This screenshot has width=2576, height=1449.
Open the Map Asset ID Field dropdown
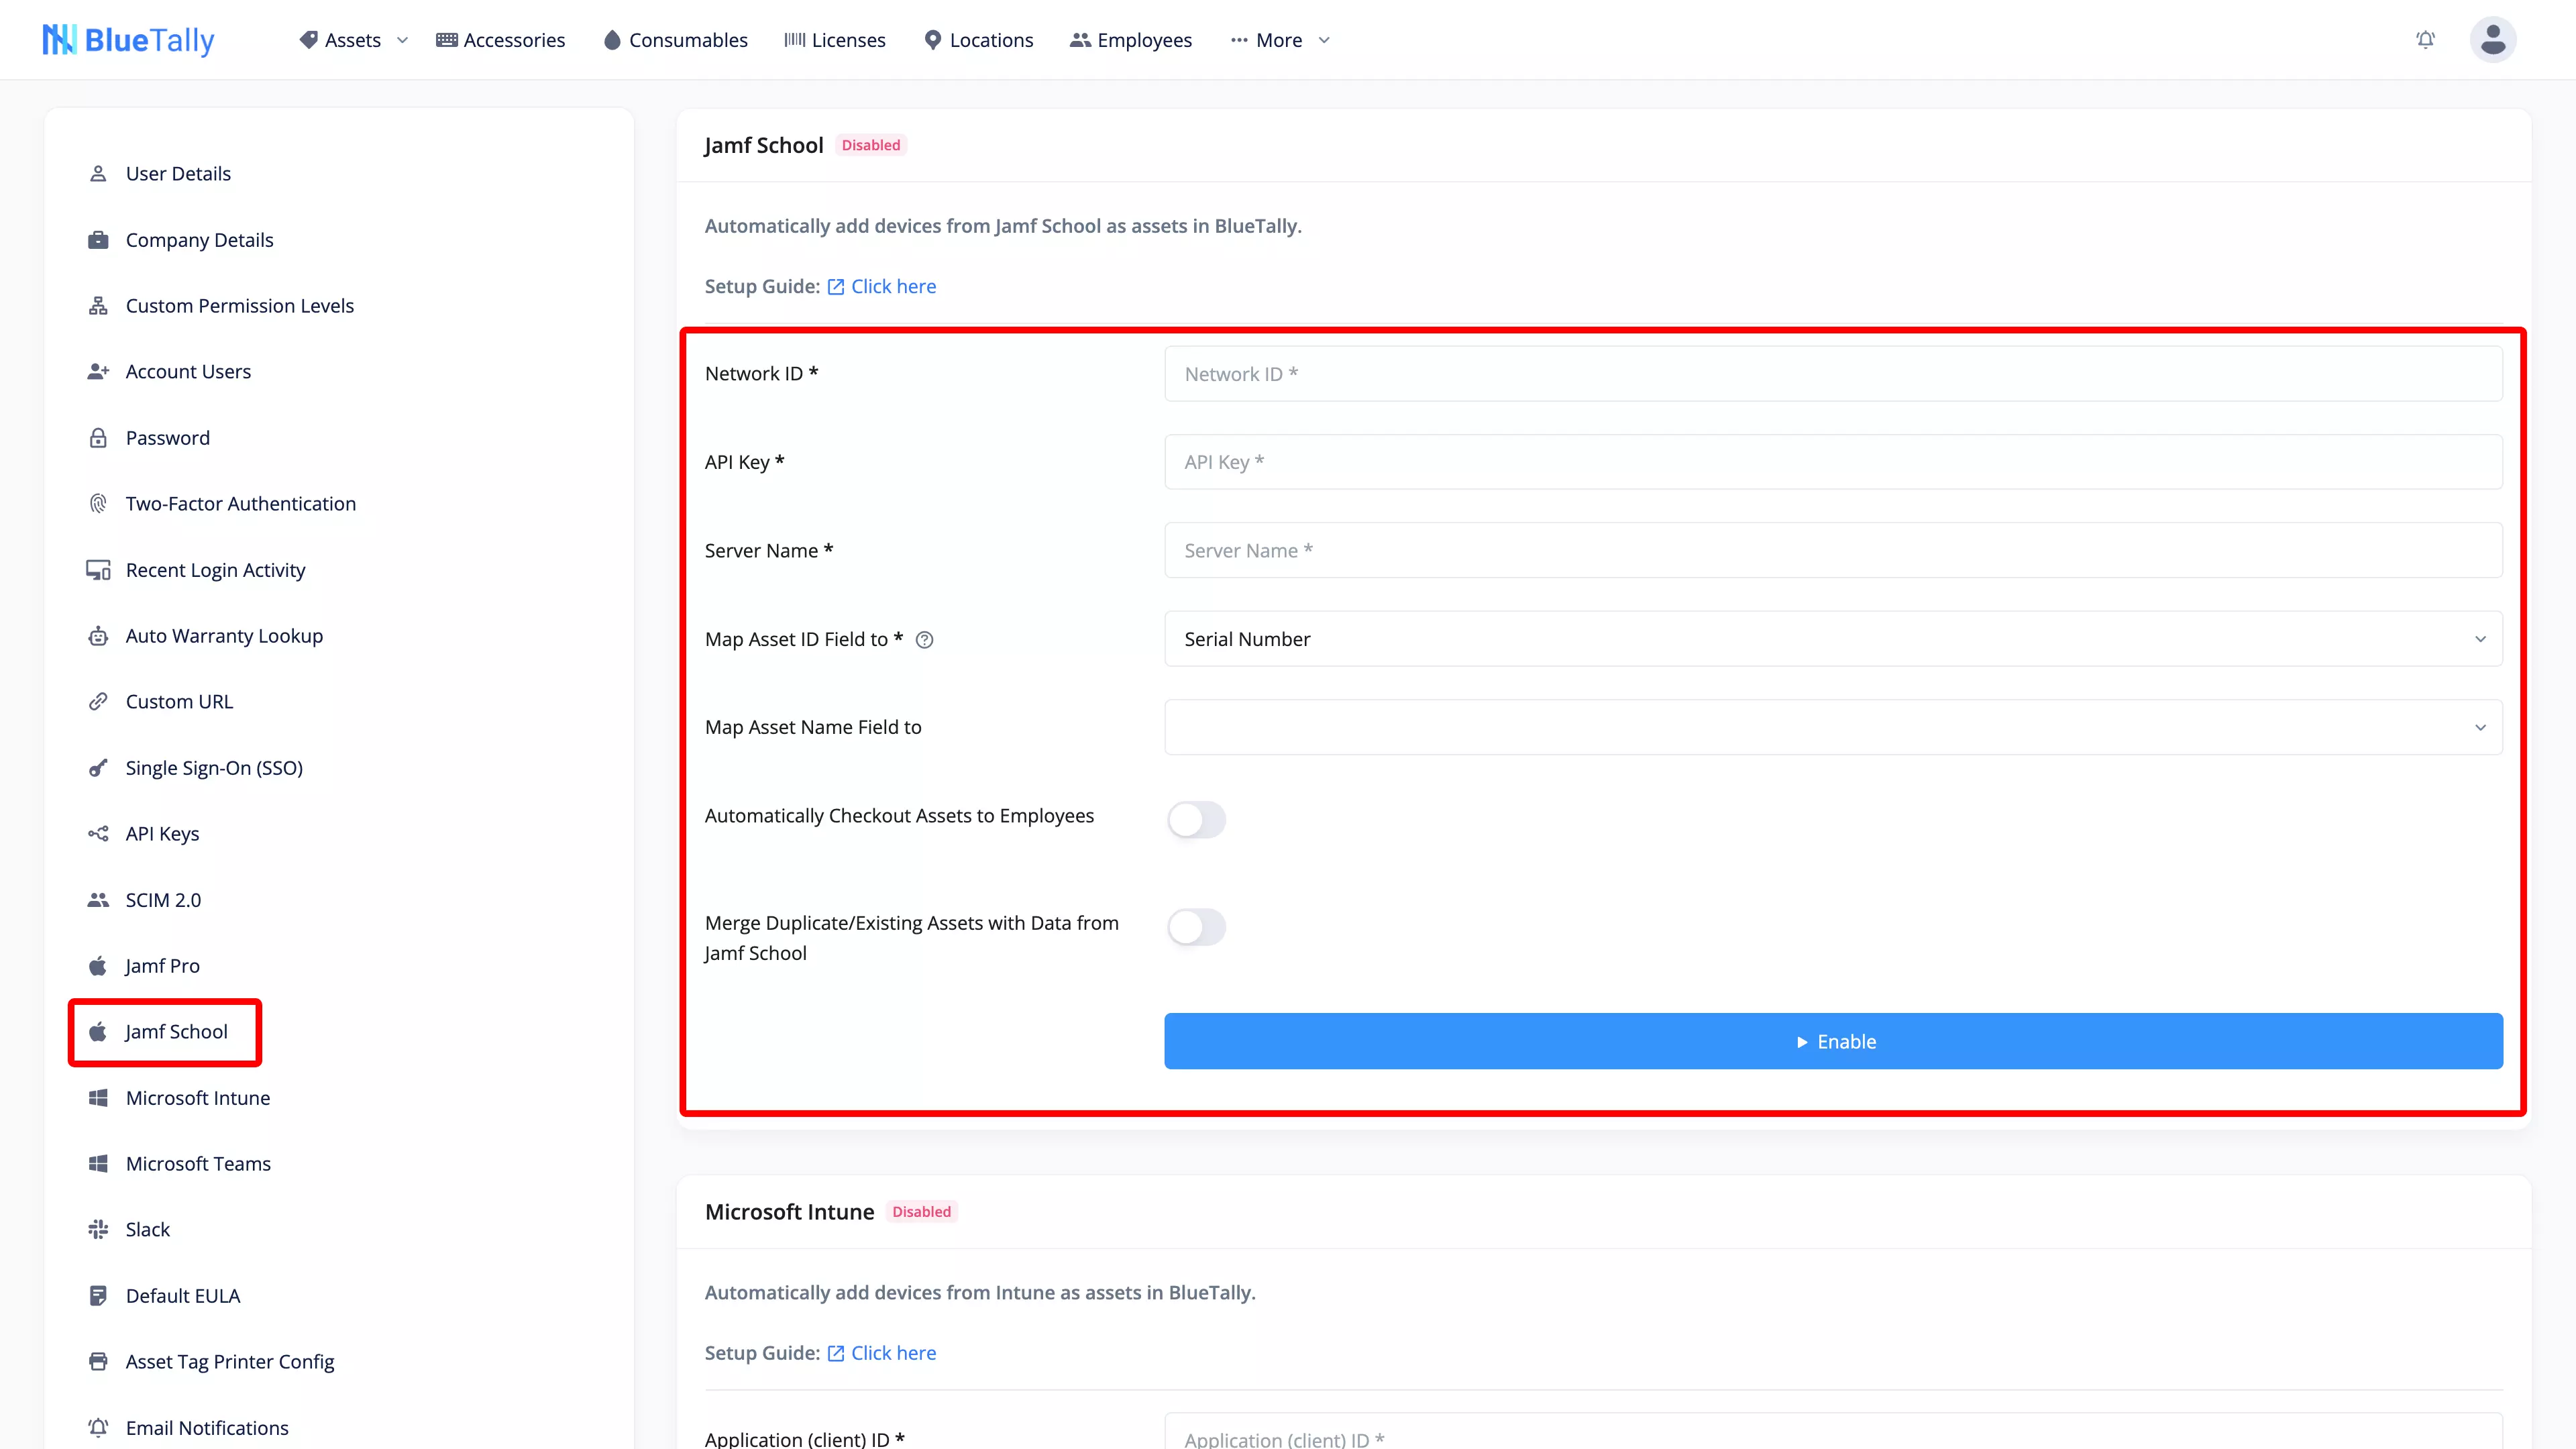coord(1833,639)
